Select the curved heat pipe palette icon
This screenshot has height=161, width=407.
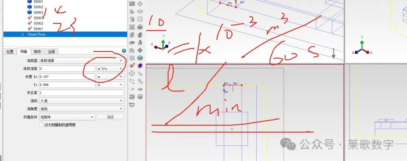click(x=132, y=81)
